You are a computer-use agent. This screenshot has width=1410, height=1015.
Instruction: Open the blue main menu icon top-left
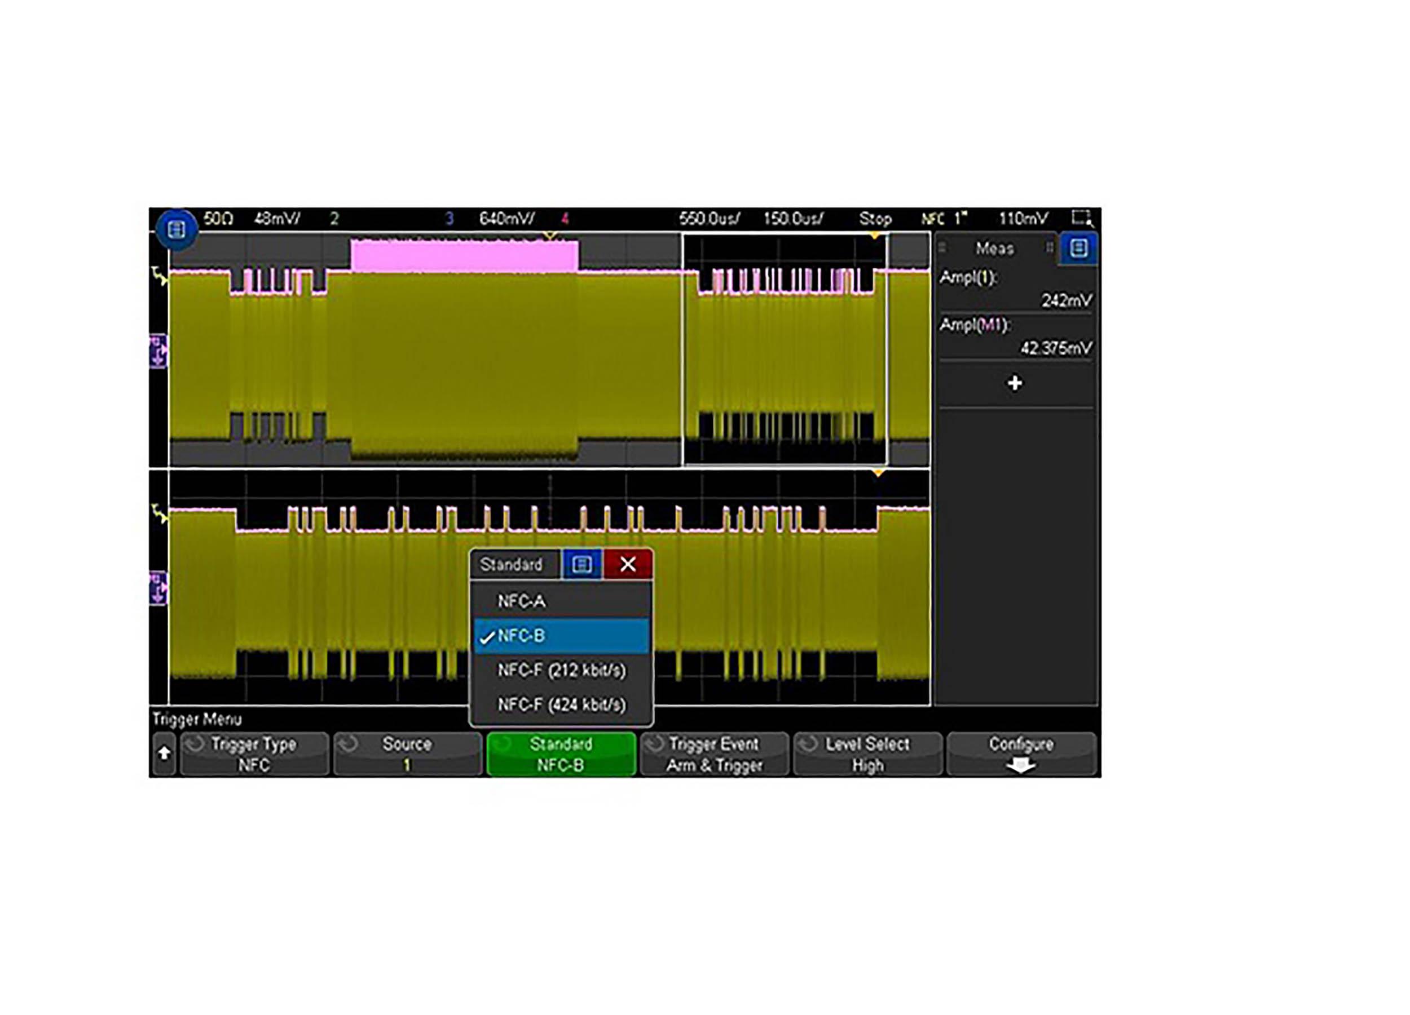click(x=176, y=229)
